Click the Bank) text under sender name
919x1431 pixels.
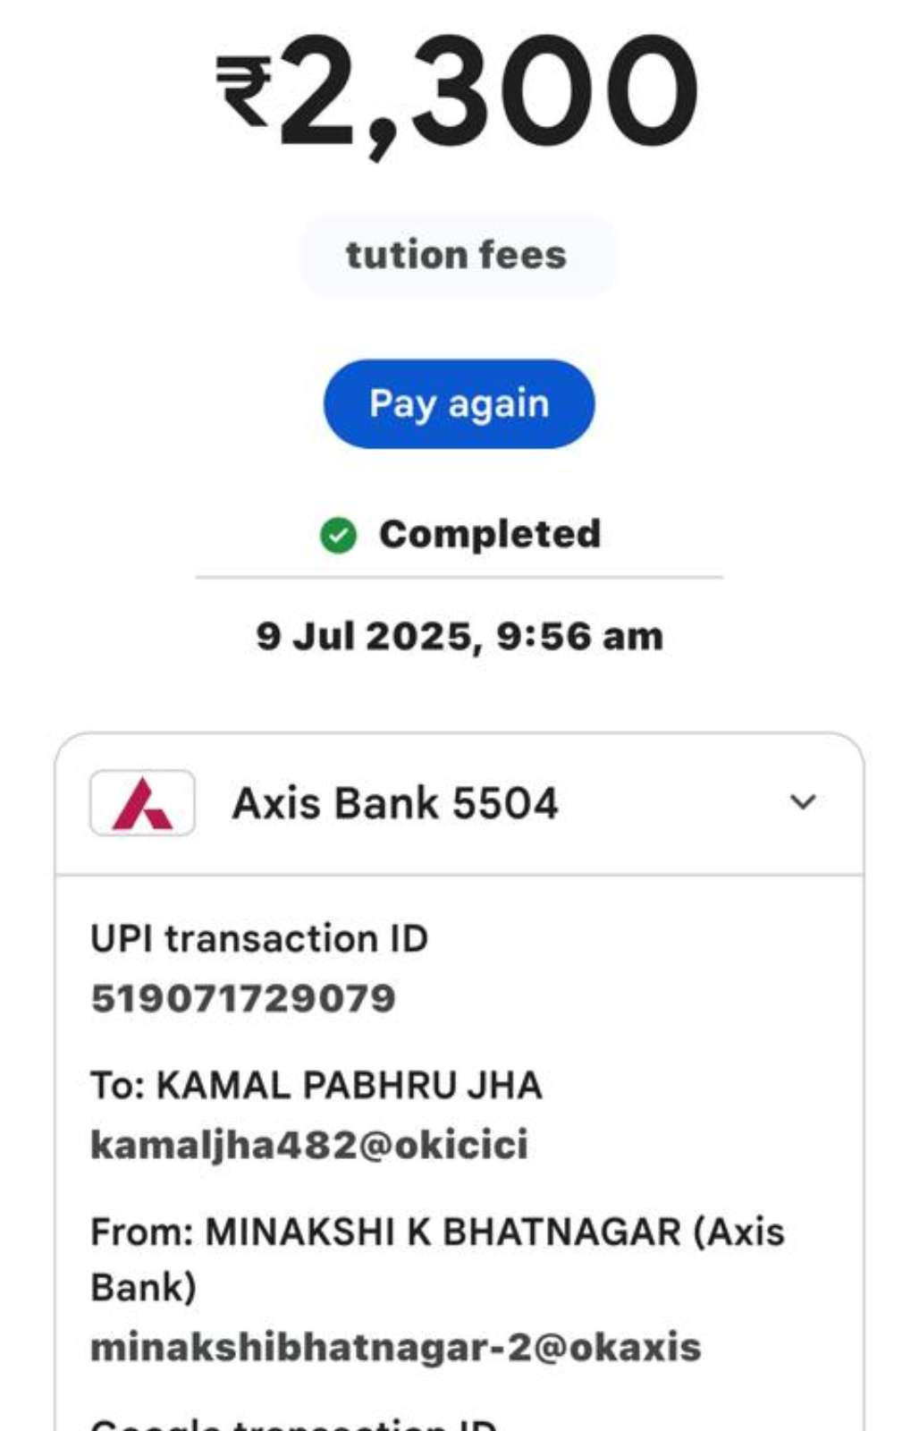click(143, 1289)
